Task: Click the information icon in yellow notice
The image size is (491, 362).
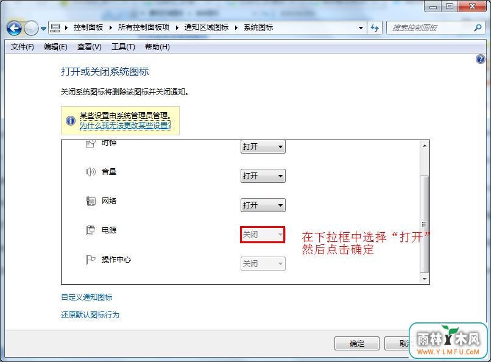Action: (x=71, y=121)
